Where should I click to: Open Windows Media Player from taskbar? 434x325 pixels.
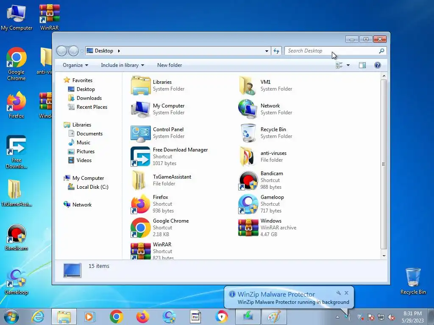[89, 317]
